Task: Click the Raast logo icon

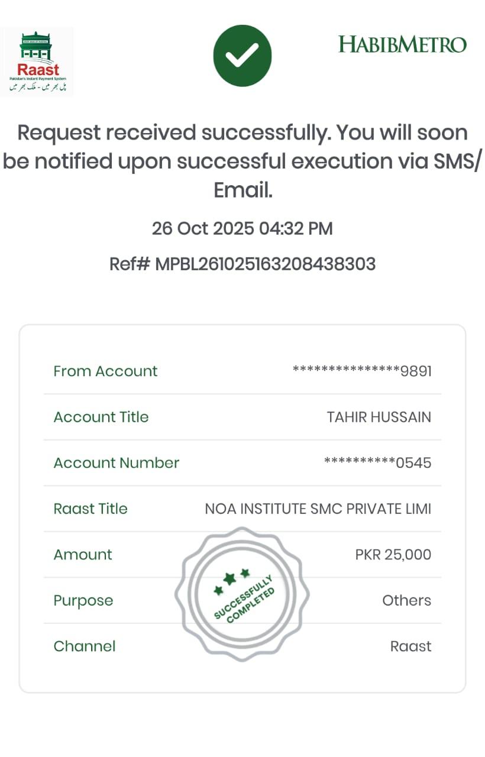Action: 37,61
